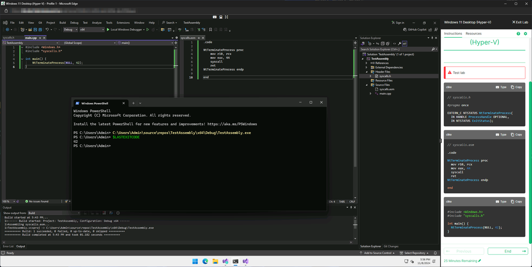Click Save All icon in Visual Studio toolbar
This screenshot has height=267, width=532.
(41, 30)
